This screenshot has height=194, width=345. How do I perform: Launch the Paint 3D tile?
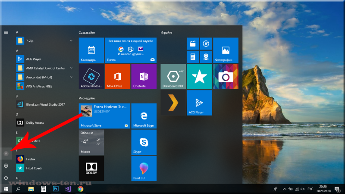click(144, 169)
